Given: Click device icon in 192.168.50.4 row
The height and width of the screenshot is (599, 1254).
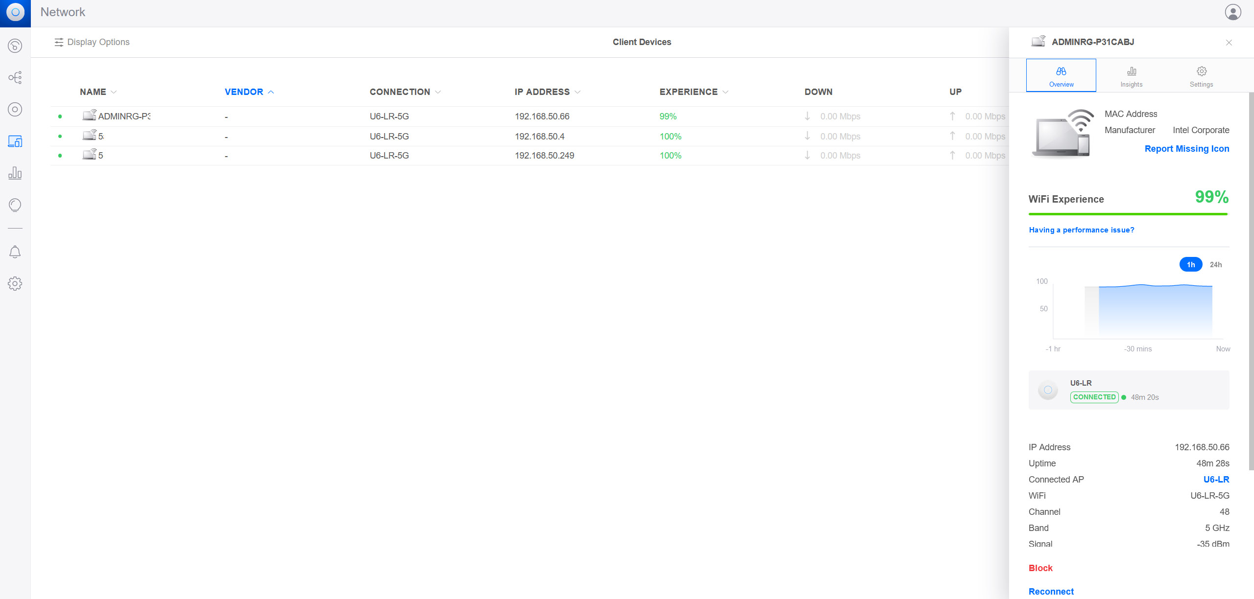Looking at the screenshot, I should [90, 135].
